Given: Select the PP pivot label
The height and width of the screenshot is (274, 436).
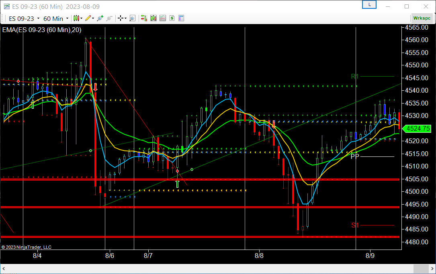Looking at the screenshot, I should tap(355, 156).
